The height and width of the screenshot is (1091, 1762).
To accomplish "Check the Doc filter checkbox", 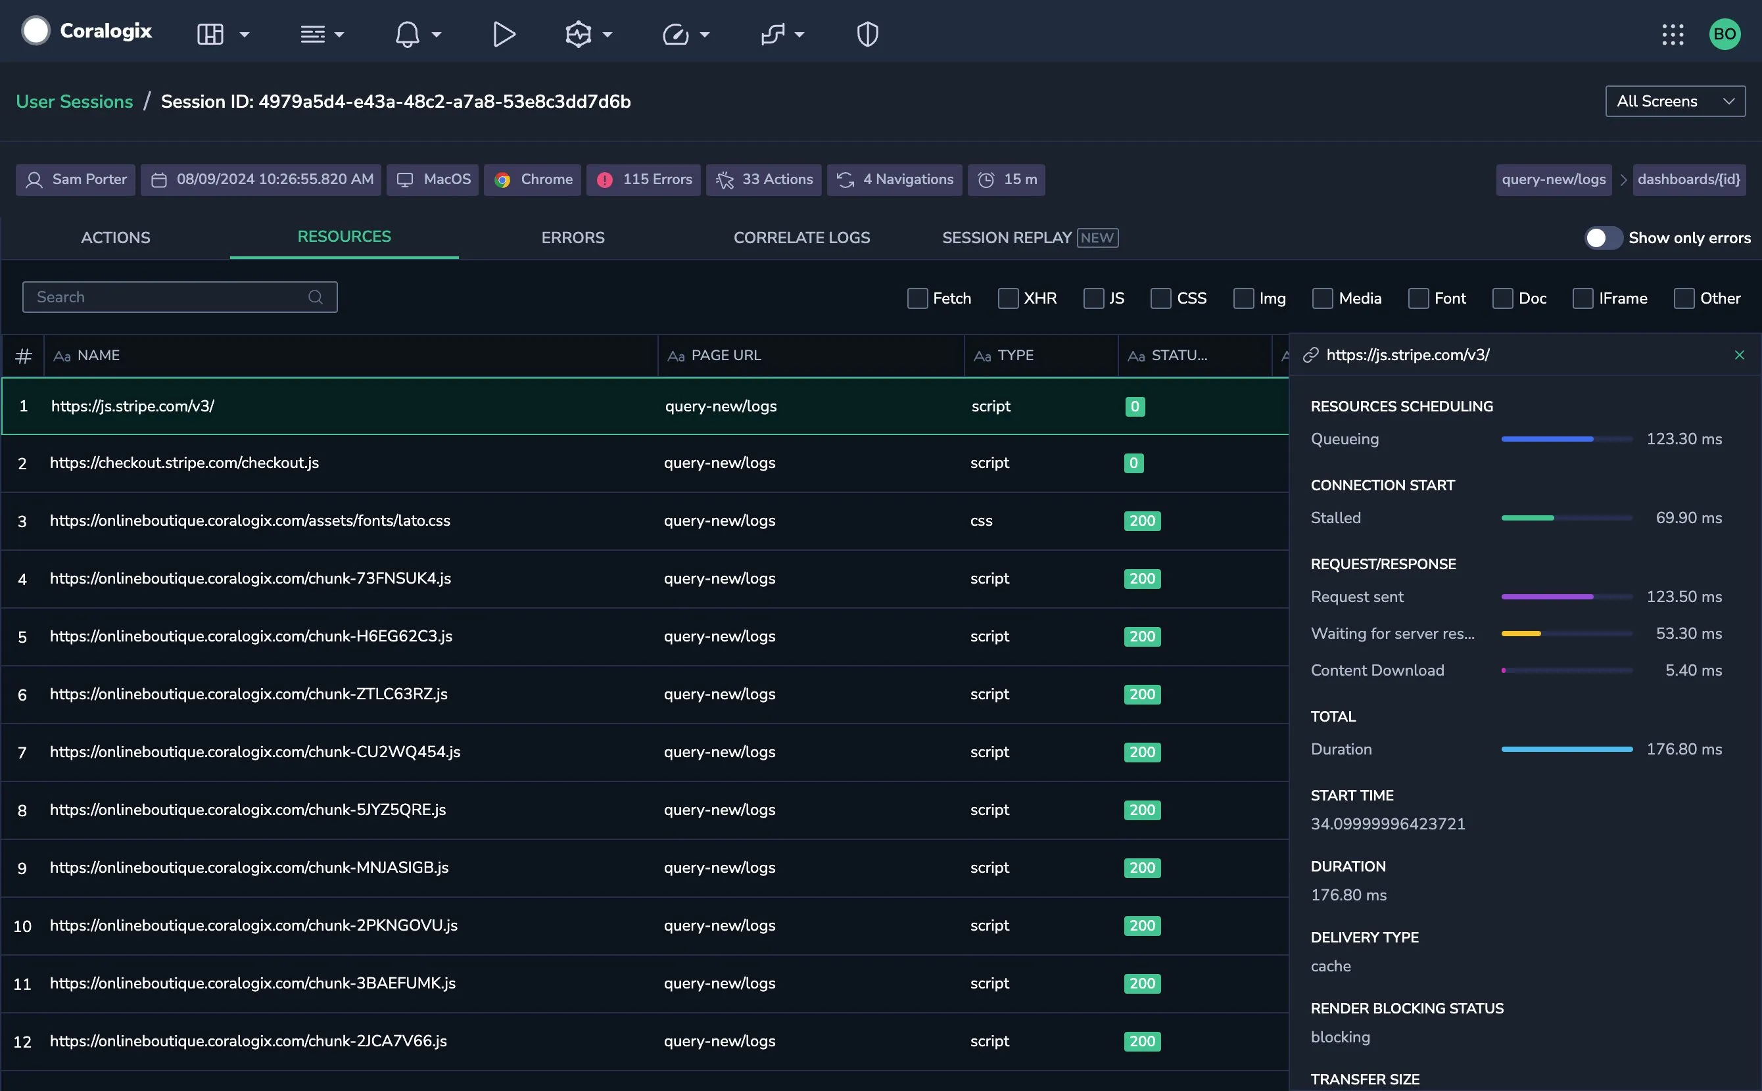I will [1502, 298].
